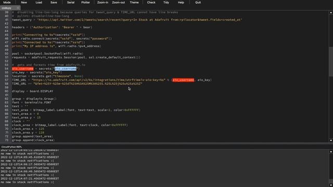Click the tweet_query variable on line 41
The height and width of the screenshot is (187, 333).
[x=22, y=20]
